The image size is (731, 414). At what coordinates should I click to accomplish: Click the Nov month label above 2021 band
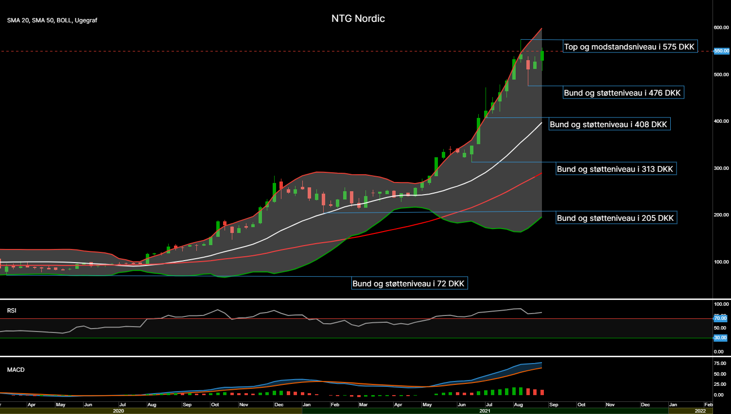point(610,405)
